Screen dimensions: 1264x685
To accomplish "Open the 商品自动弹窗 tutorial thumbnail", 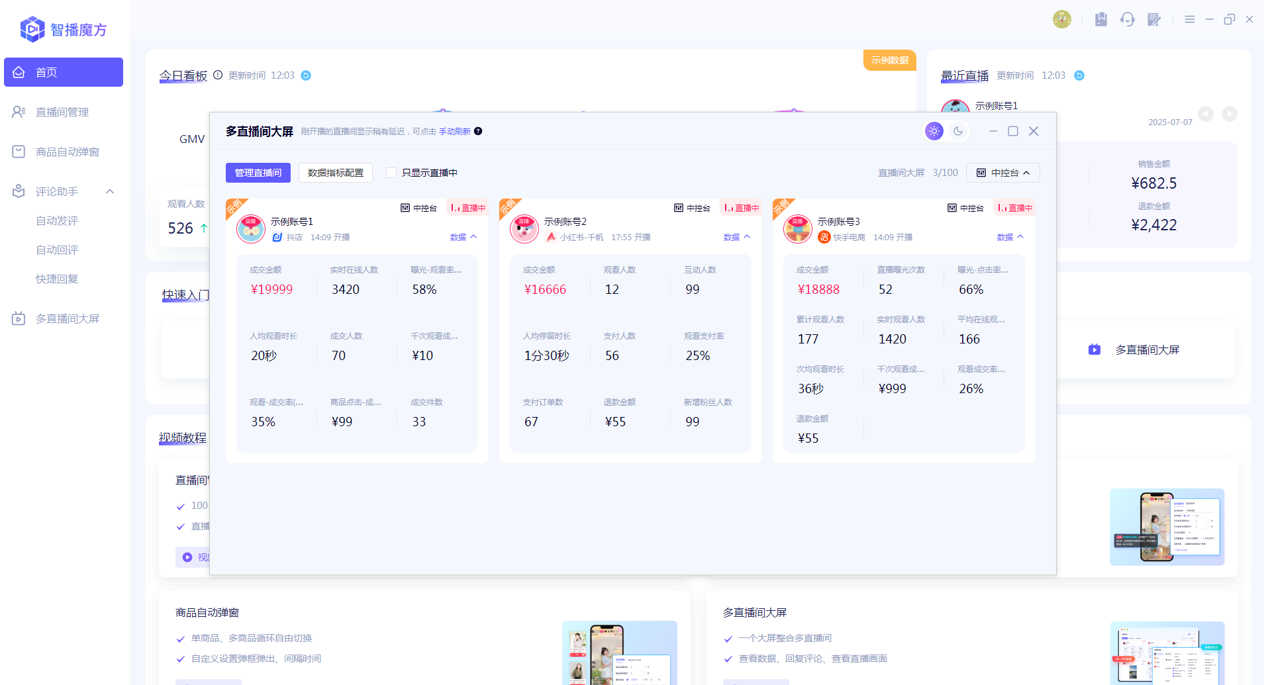I will [620, 653].
